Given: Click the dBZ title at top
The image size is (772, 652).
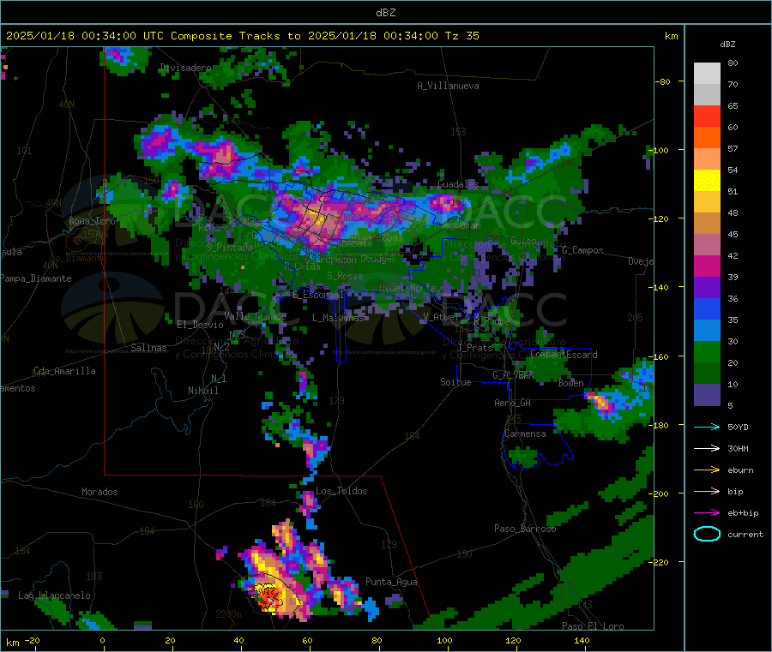Looking at the screenshot, I should 385,13.
